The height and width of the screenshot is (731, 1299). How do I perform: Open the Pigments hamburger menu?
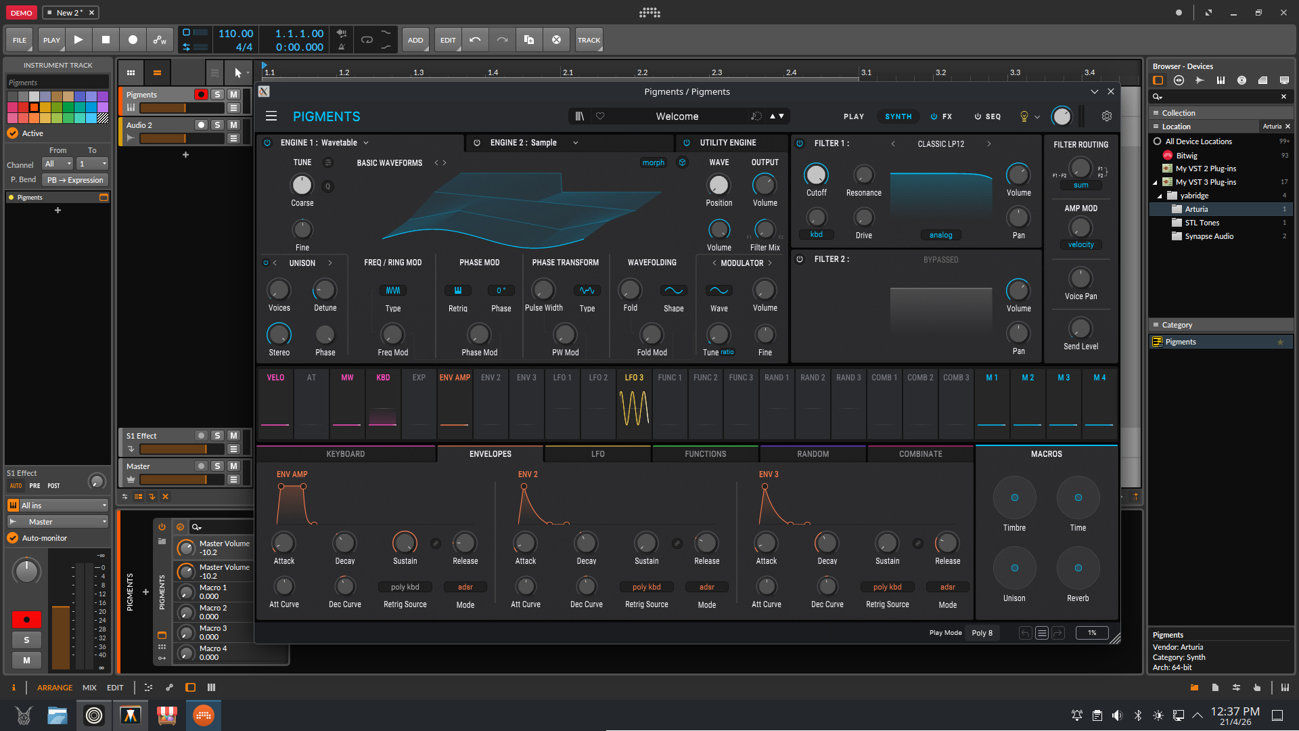click(271, 116)
